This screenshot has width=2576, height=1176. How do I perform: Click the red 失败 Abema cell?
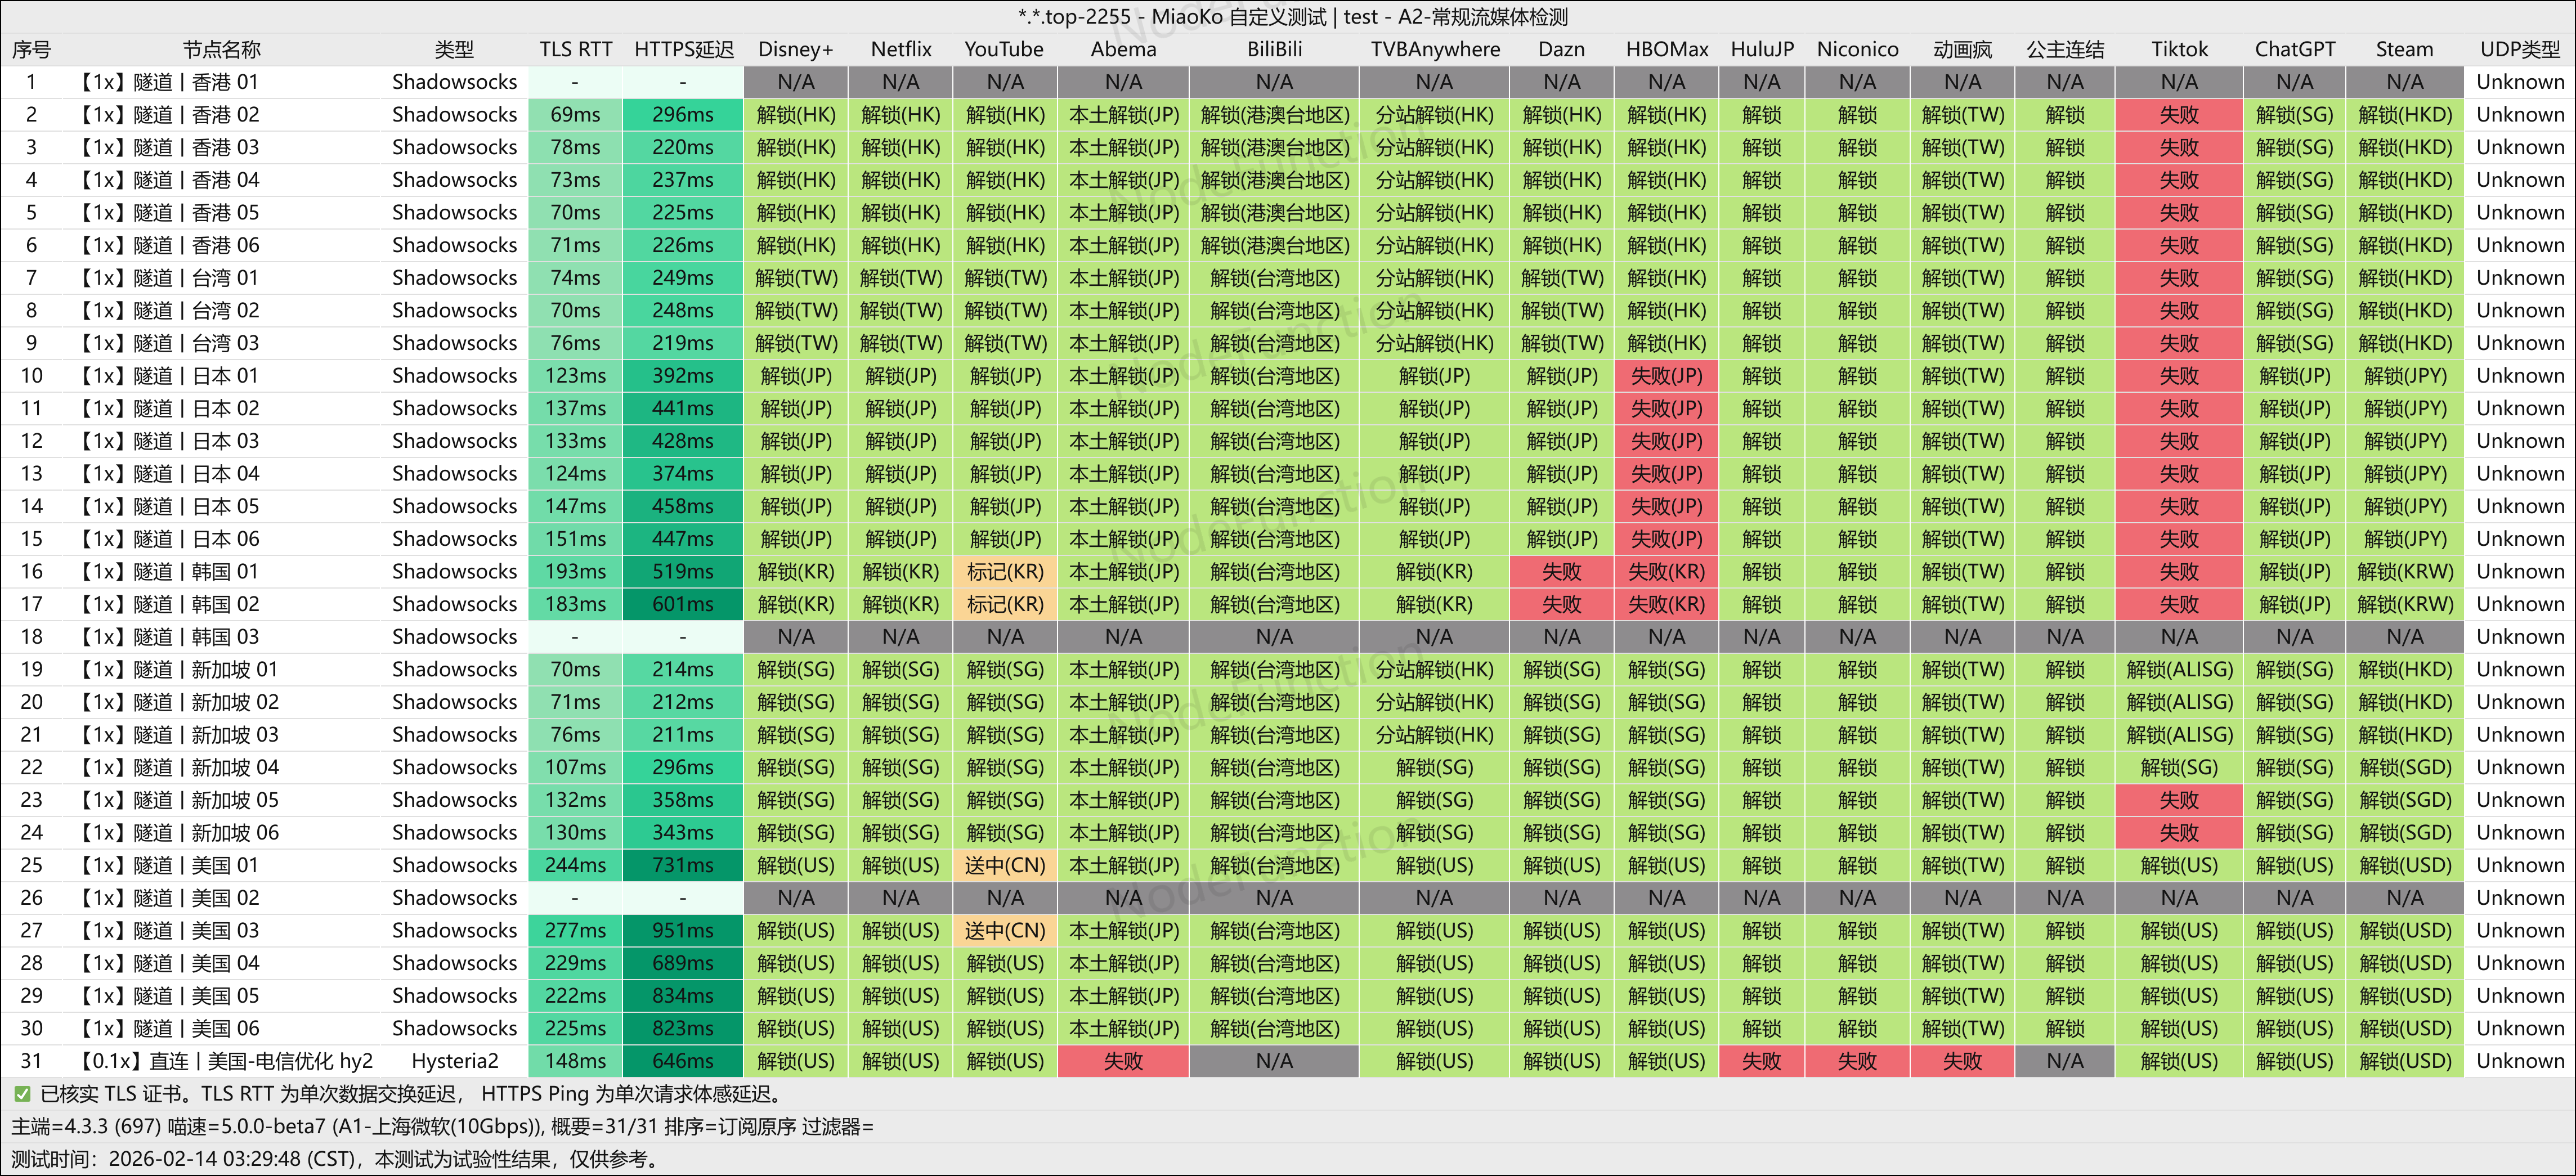[1123, 1061]
